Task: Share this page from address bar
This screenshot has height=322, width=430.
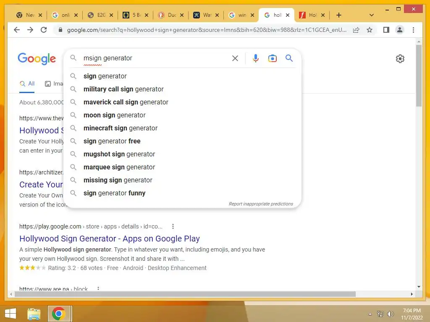Action: (356, 30)
